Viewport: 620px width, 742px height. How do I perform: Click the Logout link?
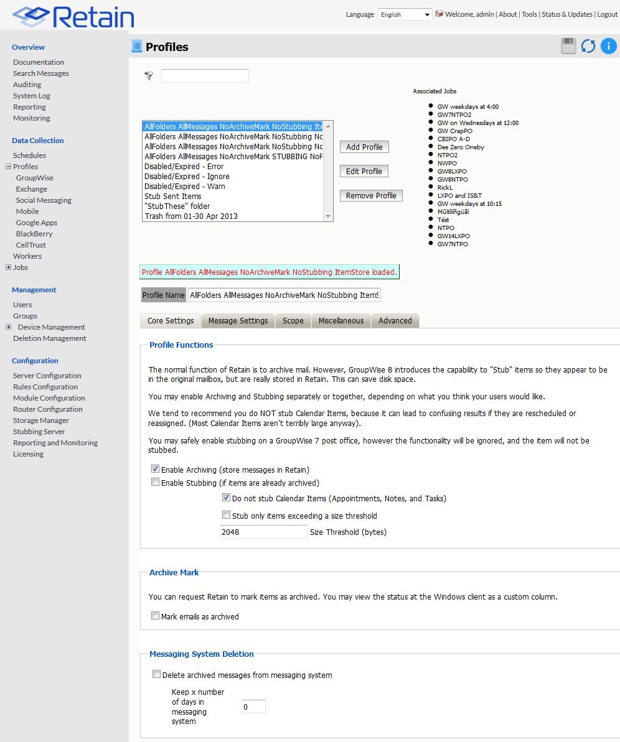[607, 14]
